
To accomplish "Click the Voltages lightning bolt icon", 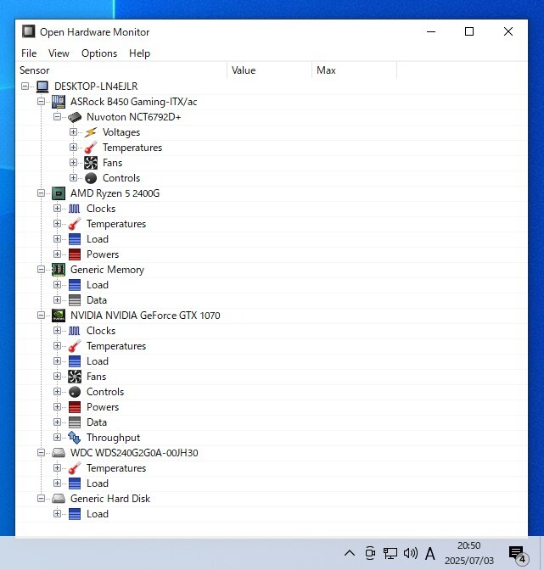I will tap(91, 132).
